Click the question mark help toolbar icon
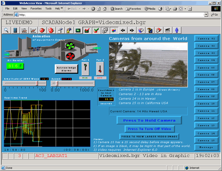The height and width of the screenshot is (171, 222). (150, 30)
